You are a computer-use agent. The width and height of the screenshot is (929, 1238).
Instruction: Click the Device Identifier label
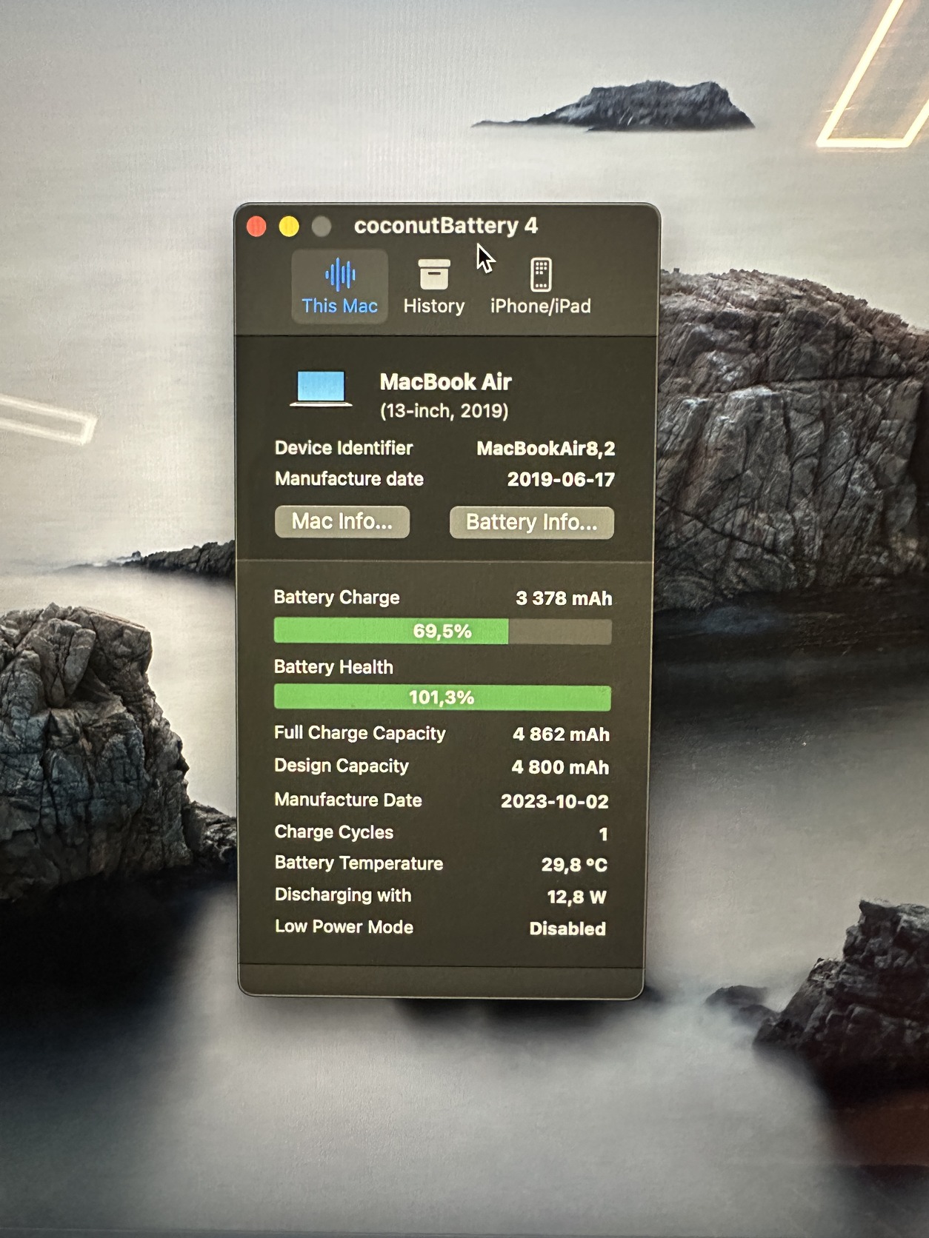[344, 448]
